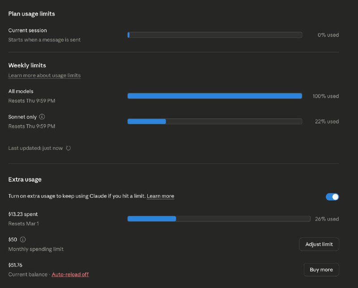Click the Buy more button
This screenshot has width=358, height=288.
(x=321, y=270)
